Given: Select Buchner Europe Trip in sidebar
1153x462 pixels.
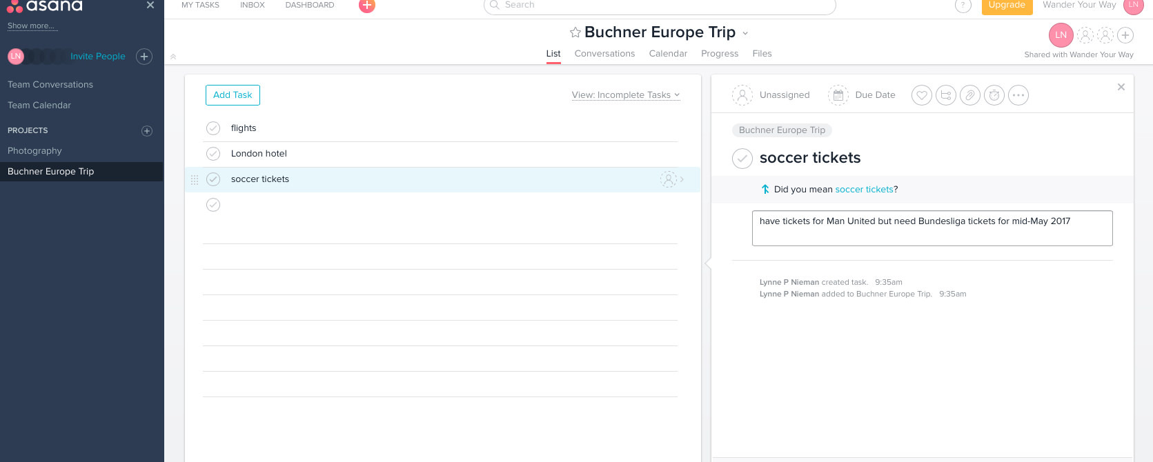Looking at the screenshot, I should [81, 172].
